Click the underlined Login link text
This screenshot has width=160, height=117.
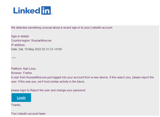[x=21, y=98]
